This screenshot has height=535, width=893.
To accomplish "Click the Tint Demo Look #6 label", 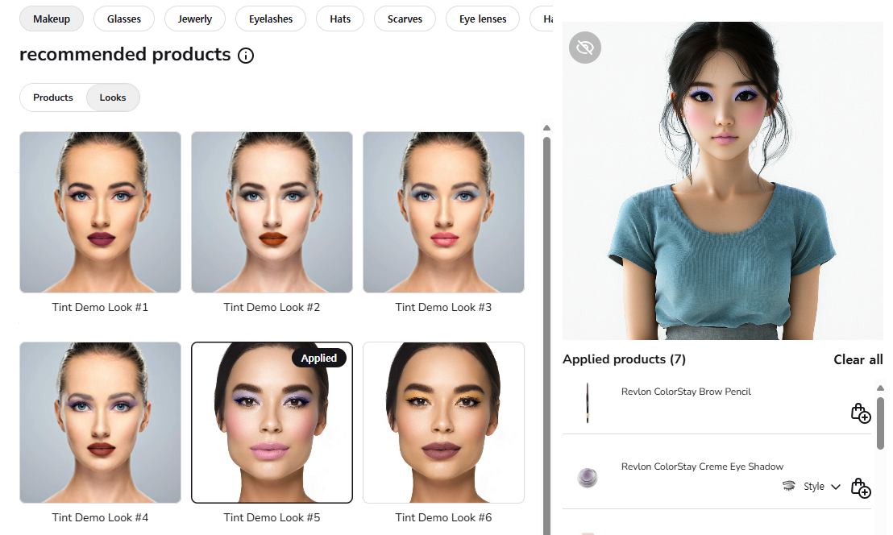I will coord(443,517).
